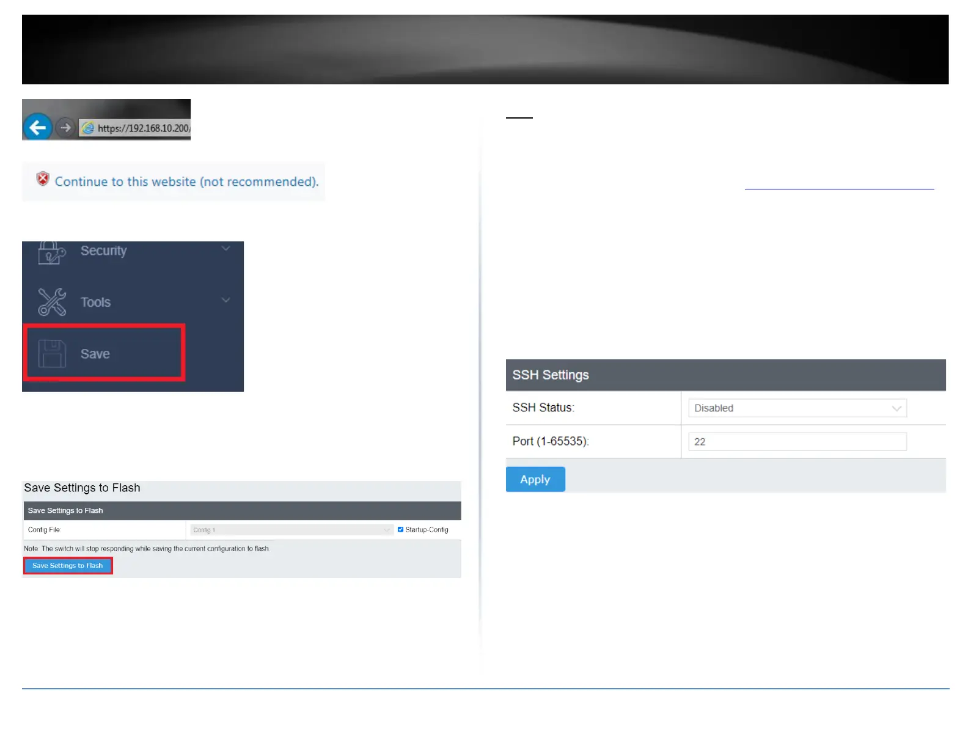Click the 'Port (1-65535):' label
This screenshot has height=748, width=968.
click(551, 441)
